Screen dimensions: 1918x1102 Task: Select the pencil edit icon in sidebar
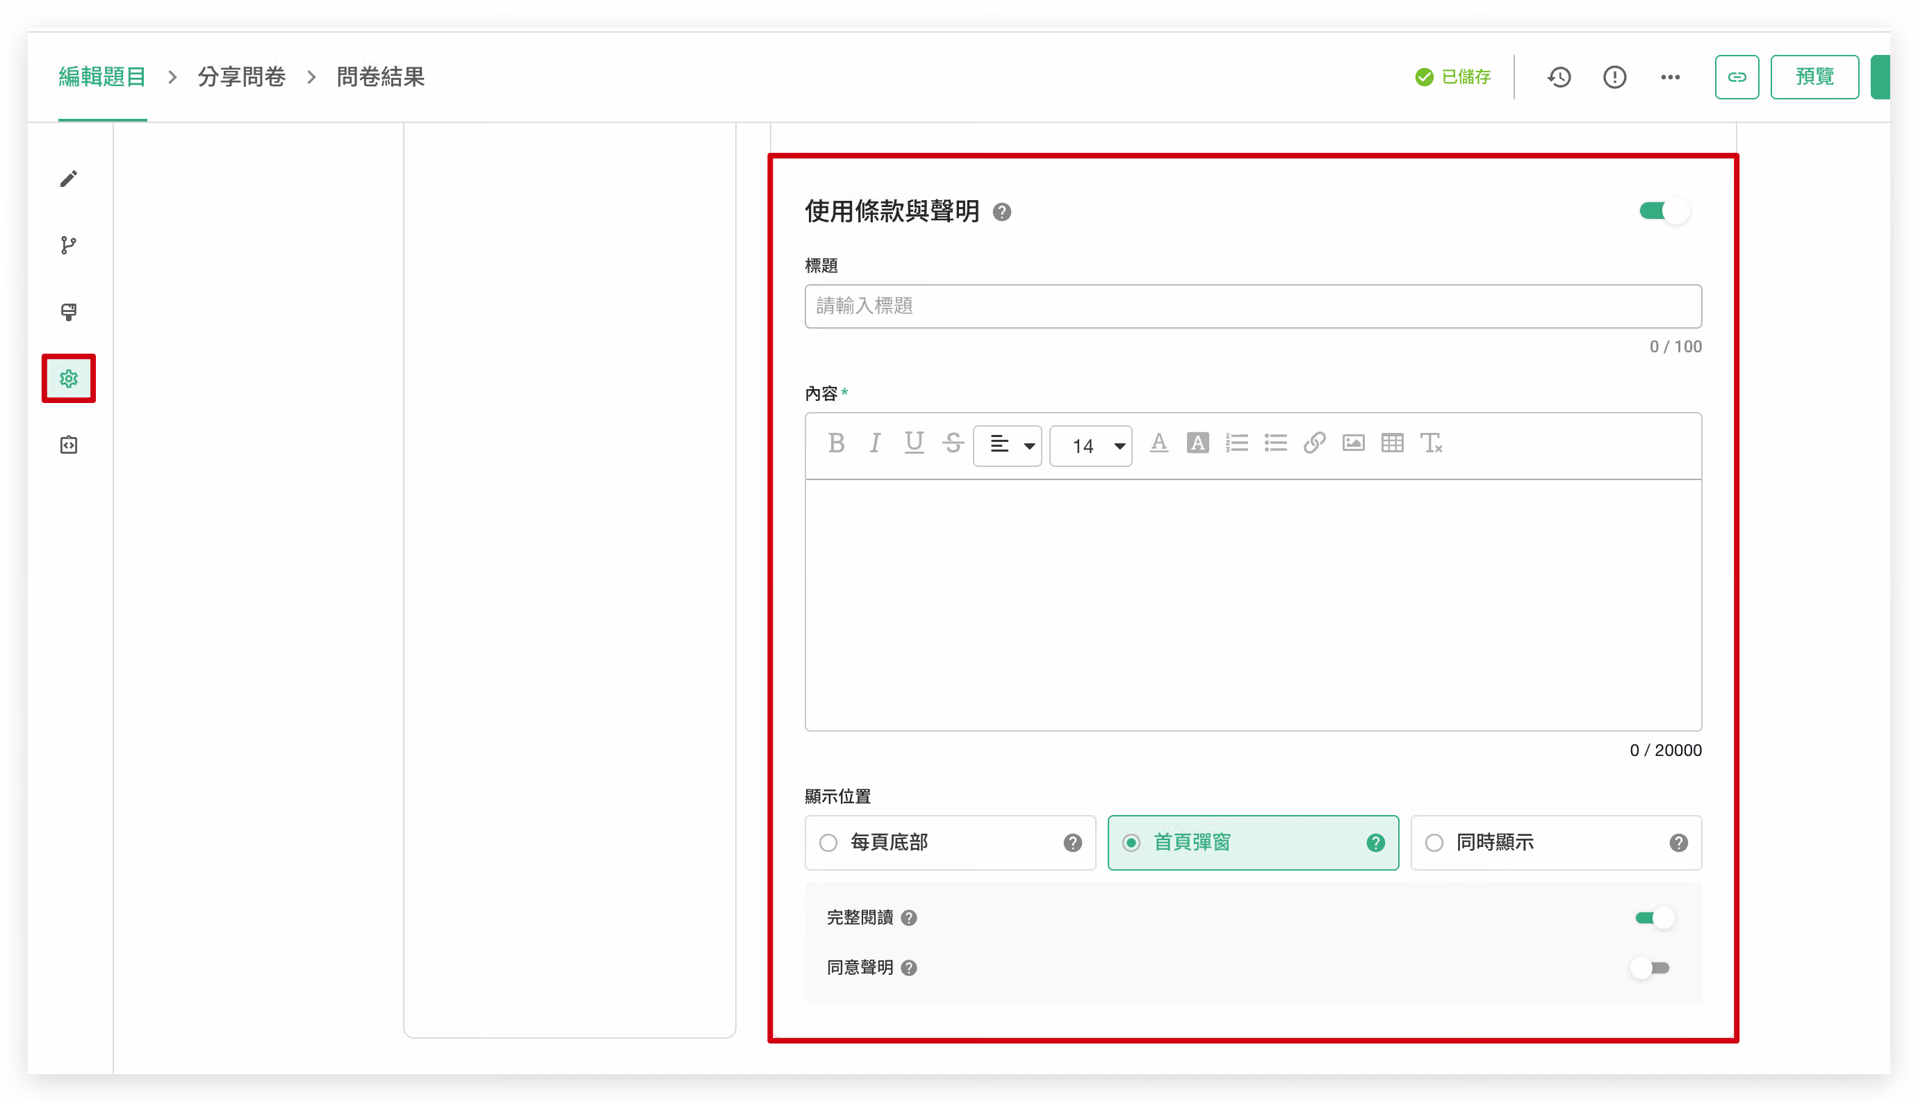tap(69, 179)
